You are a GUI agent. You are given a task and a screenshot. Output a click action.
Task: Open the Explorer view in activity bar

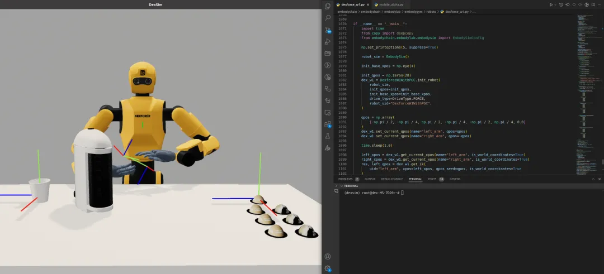328,6
